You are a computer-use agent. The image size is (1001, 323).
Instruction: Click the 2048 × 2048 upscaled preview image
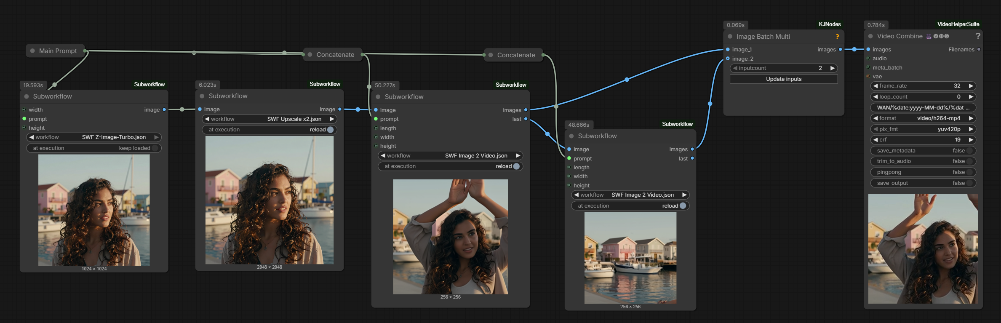(270, 200)
